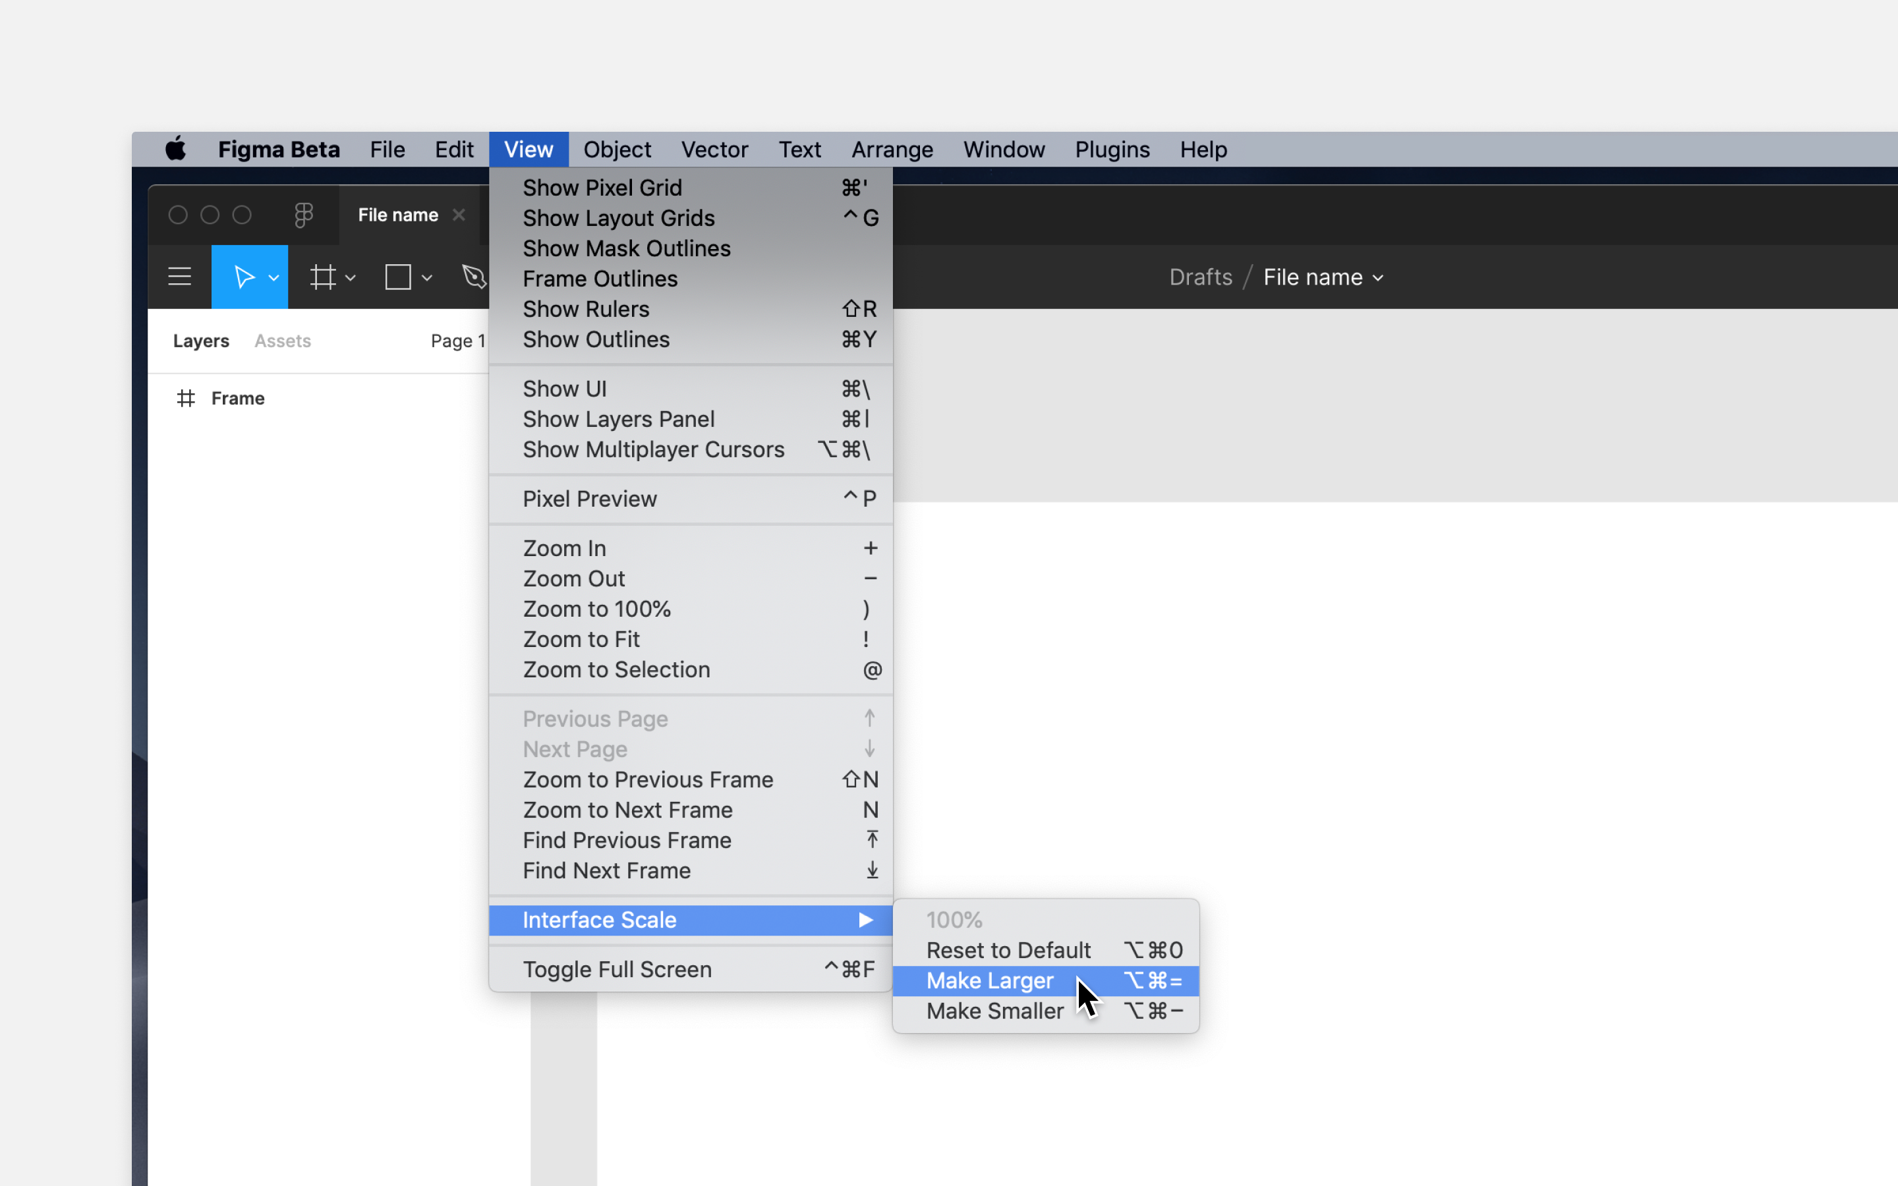Select Show Rulers from View menu
Viewport: 1898px width, 1186px height.
[587, 308]
